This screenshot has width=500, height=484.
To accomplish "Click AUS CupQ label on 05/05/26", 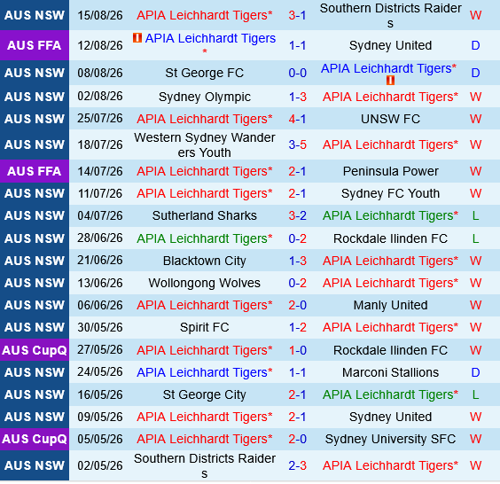I will pyautogui.click(x=34, y=439).
